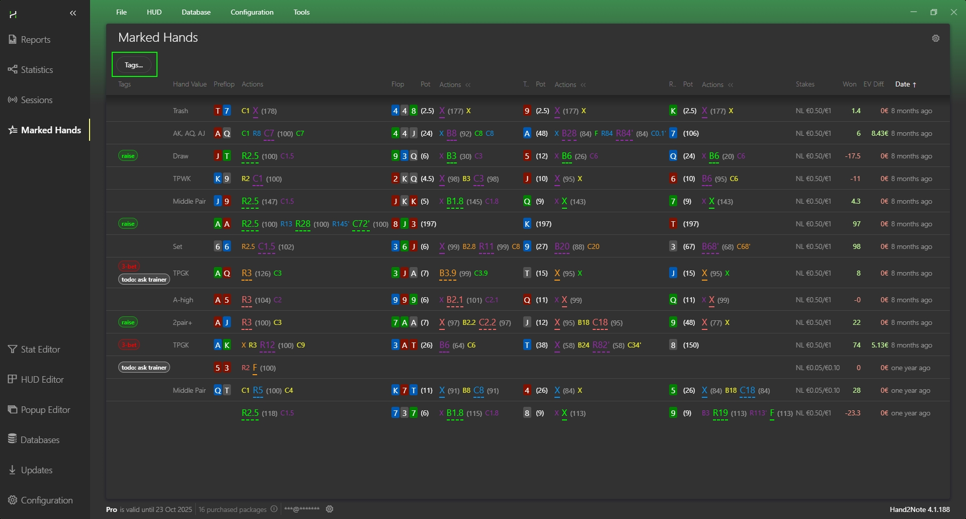Open the Popup Editor icon
966x519 pixels.
(13, 410)
